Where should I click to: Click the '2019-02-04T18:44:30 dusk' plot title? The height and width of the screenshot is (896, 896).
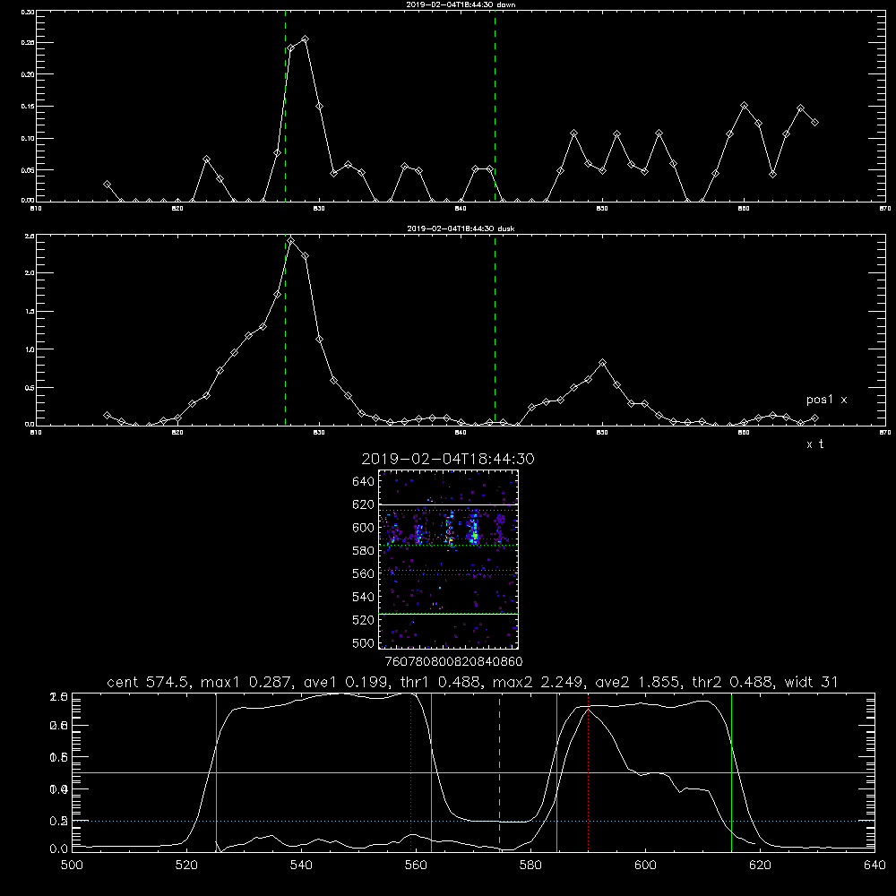[461, 228]
